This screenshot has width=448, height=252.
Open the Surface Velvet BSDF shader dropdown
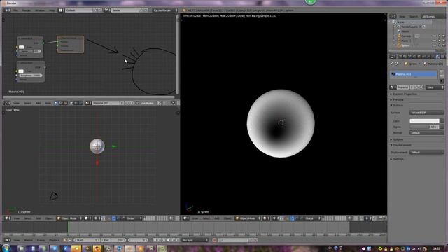pyautogui.click(x=426, y=113)
